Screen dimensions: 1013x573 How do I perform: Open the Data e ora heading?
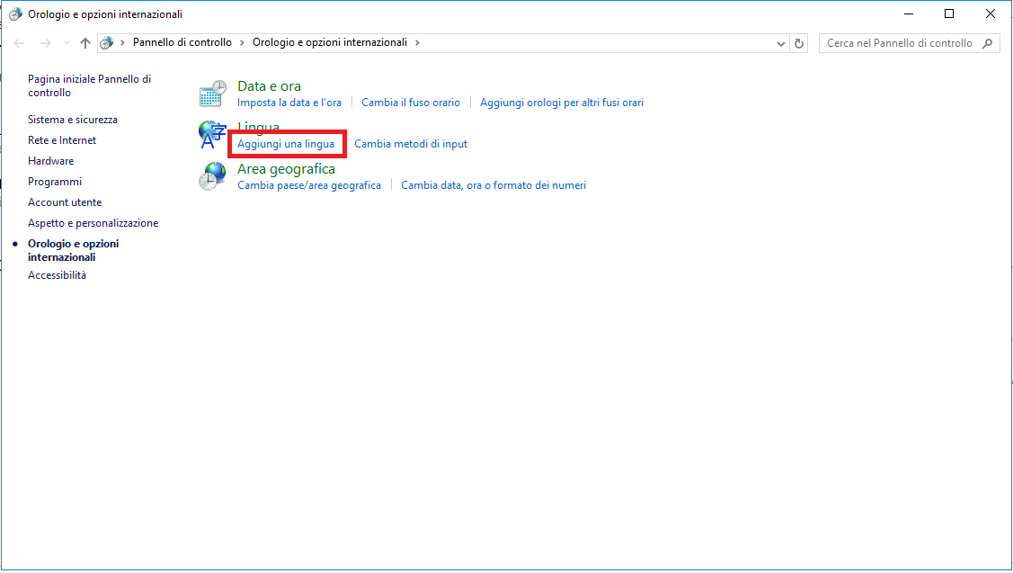click(269, 86)
